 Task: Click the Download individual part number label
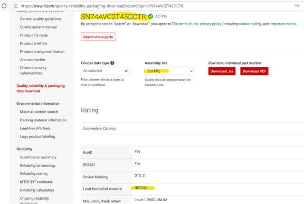pos(235,63)
